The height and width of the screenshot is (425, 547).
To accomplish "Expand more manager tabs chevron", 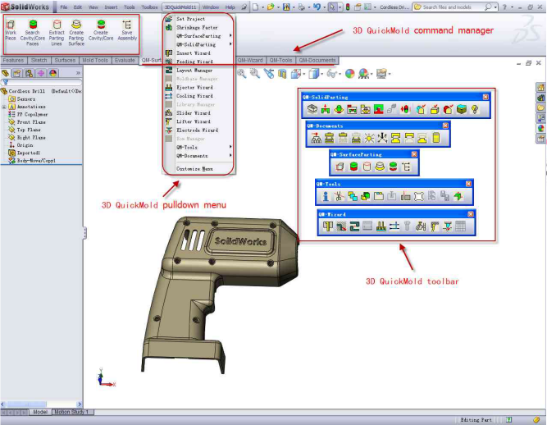I will tap(78, 73).
